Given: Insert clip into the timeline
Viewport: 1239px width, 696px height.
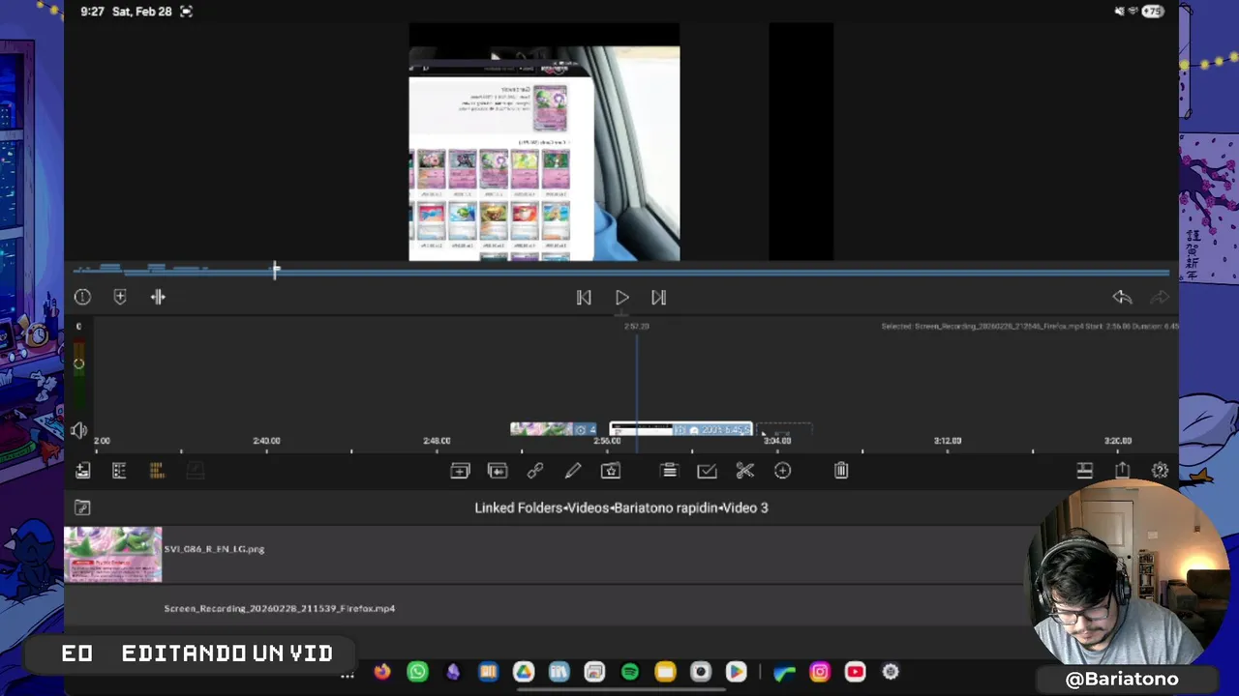Looking at the screenshot, I should pyautogui.click(x=460, y=471).
